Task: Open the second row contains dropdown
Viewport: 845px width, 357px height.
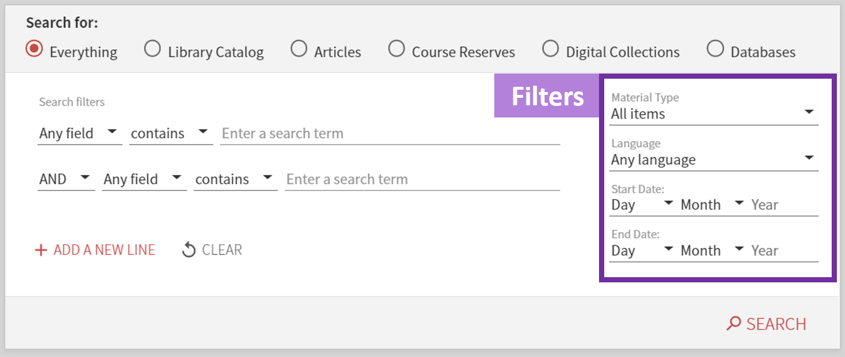Action: [x=236, y=179]
